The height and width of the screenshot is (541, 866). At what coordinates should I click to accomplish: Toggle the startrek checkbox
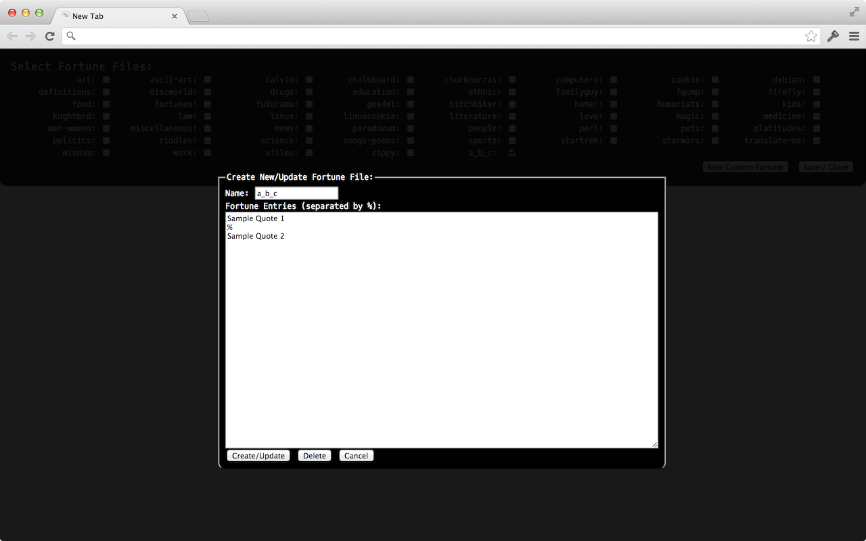point(614,141)
